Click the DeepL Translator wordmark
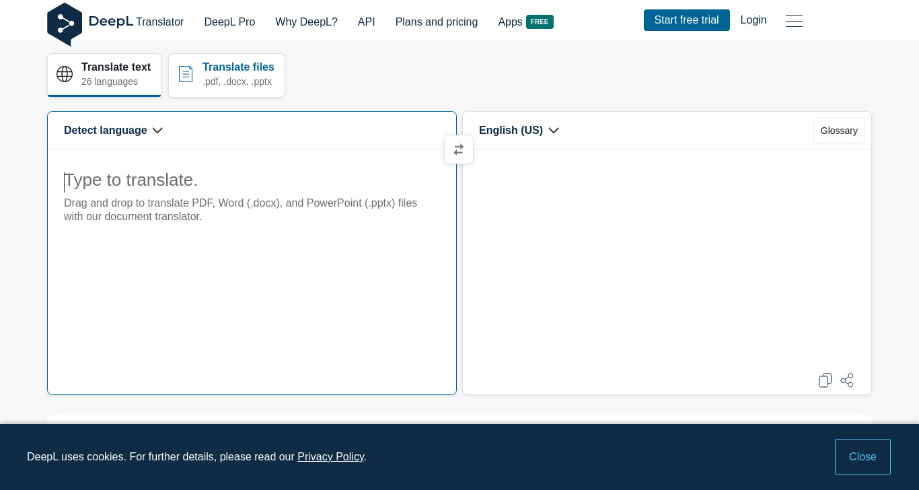919x490 pixels. coord(136,22)
